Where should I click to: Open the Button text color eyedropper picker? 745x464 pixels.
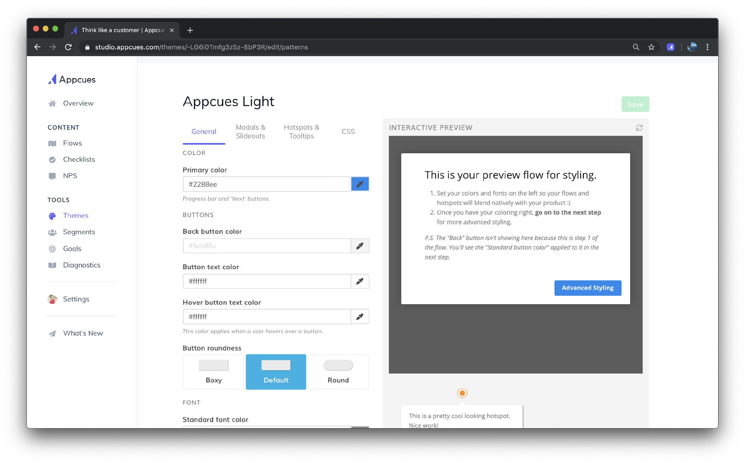[x=360, y=281]
